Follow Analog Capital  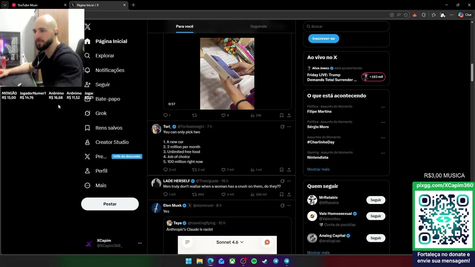point(376,238)
